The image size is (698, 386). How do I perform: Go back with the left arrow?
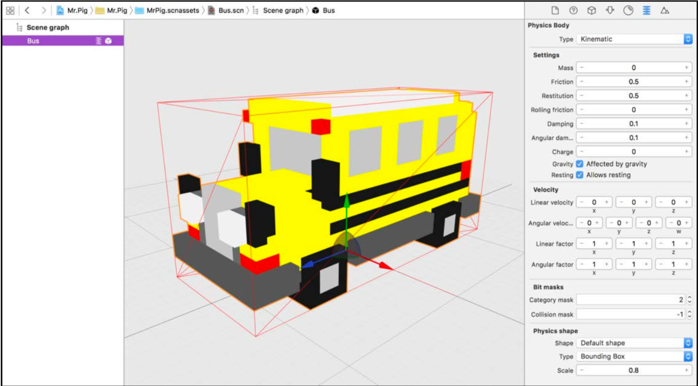[x=27, y=10]
